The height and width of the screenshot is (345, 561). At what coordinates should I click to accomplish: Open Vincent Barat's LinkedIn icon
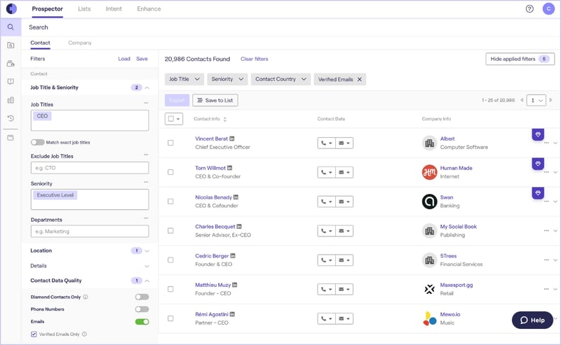[232, 139]
